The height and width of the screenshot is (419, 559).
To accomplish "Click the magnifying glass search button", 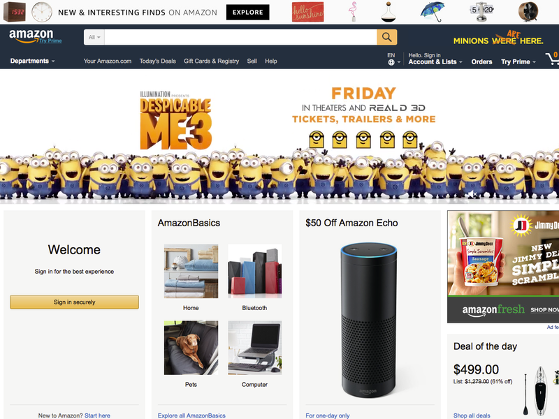I will click(x=387, y=37).
